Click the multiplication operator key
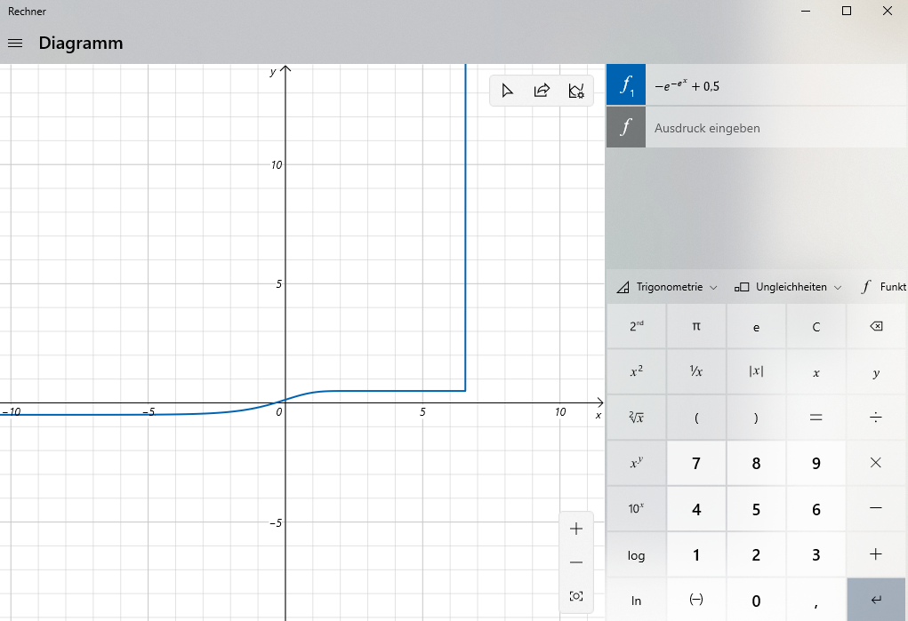The image size is (908, 621). click(x=876, y=463)
